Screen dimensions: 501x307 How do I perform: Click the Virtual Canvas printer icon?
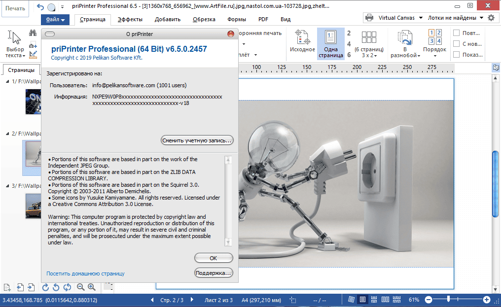point(369,18)
